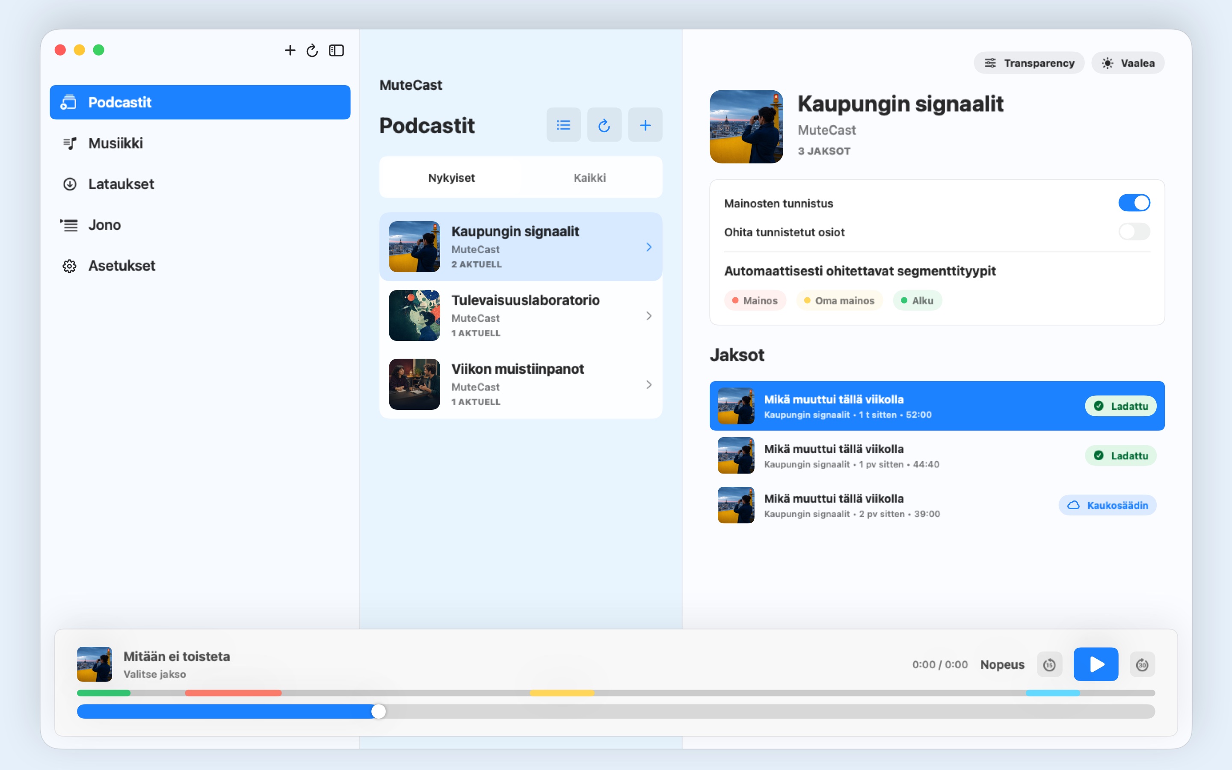Toggle the Mainosten tunnistus switch
Viewport: 1232px width, 770px height.
point(1134,203)
